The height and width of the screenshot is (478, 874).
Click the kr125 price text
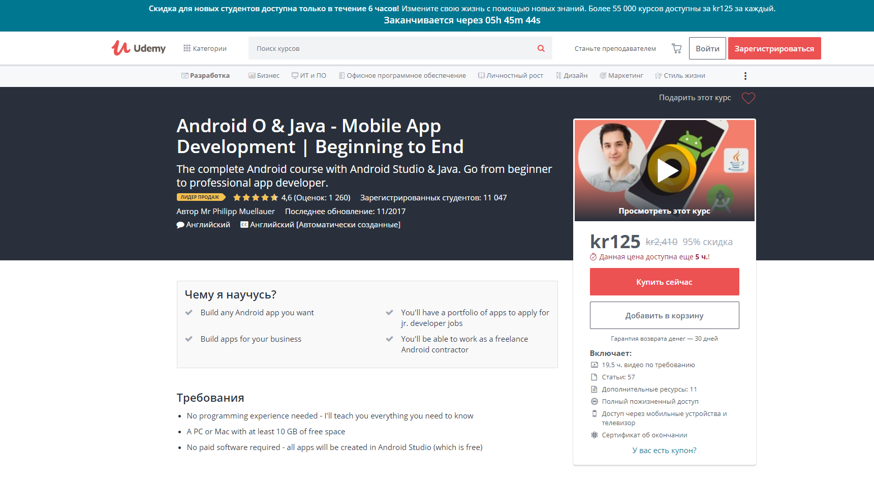click(615, 242)
